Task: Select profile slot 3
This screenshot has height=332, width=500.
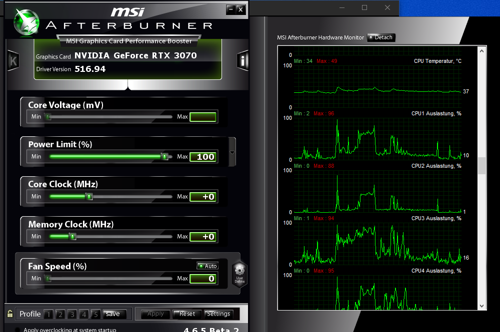Action: coord(72,315)
